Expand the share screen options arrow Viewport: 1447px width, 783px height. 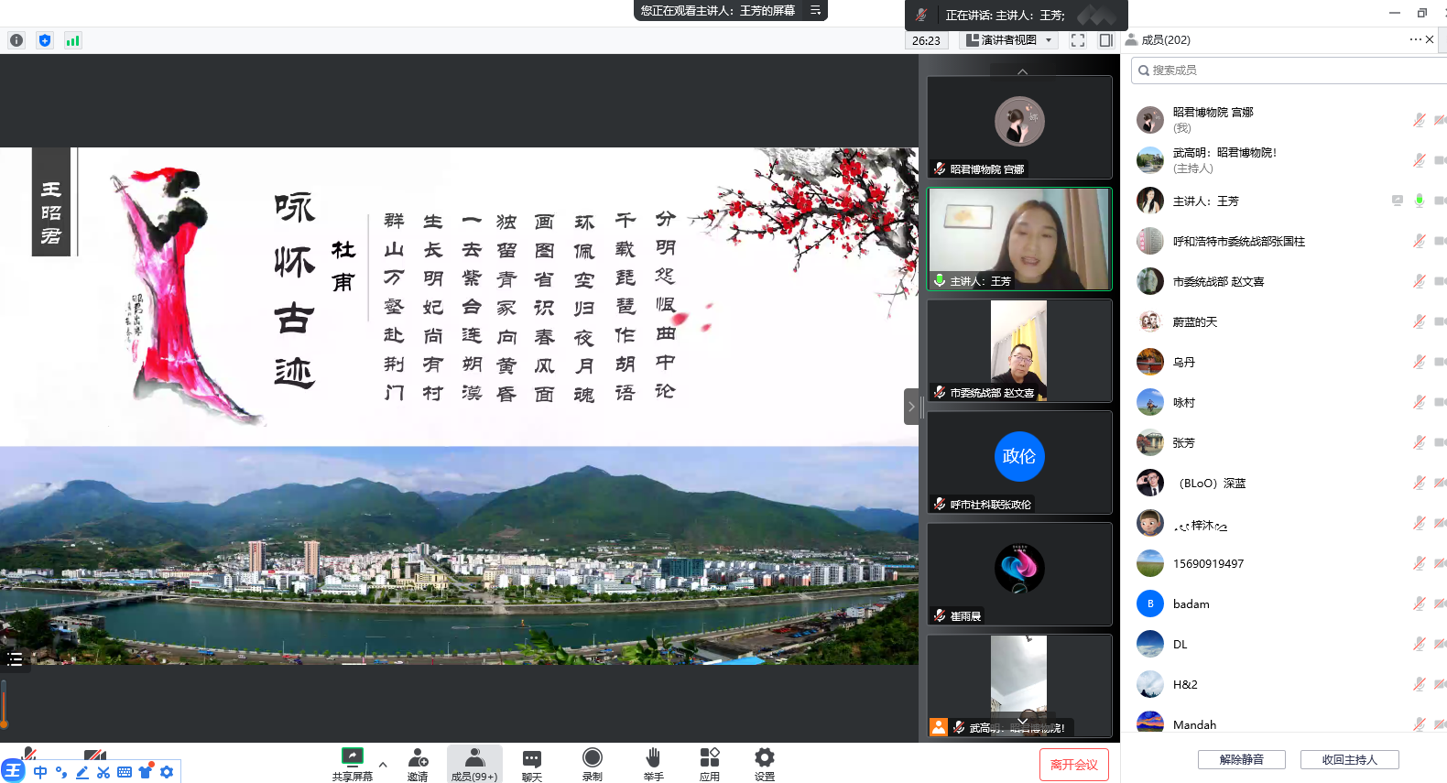tap(383, 764)
